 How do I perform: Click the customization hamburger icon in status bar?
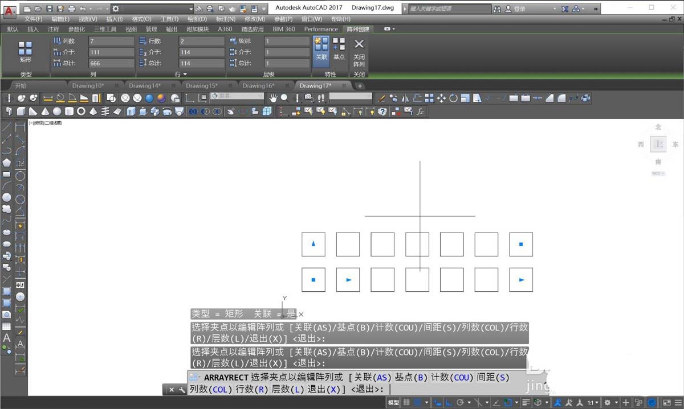[x=678, y=403]
